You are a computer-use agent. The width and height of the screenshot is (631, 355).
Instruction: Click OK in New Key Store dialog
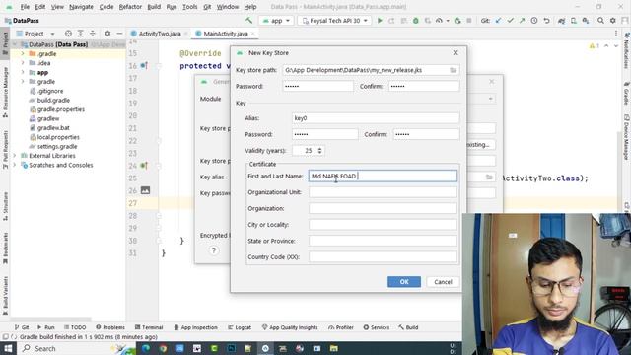404,282
